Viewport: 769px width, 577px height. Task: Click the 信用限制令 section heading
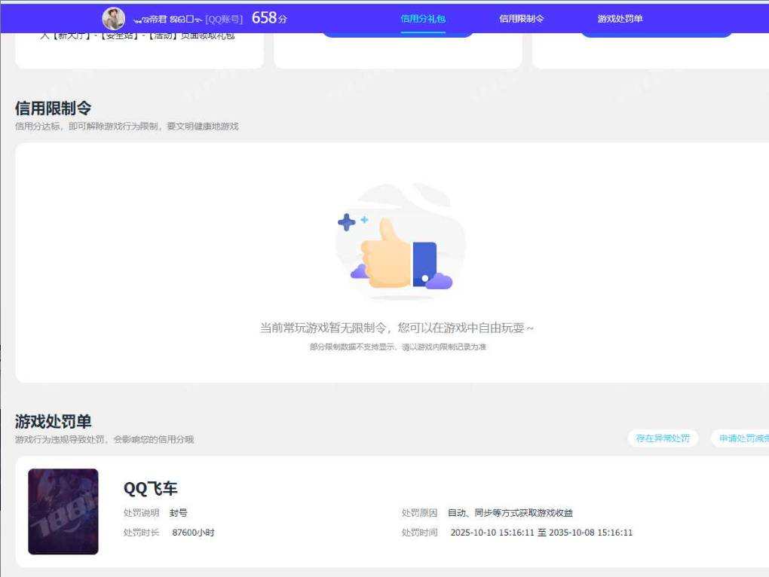pyautogui.click(x=53, y=108)
